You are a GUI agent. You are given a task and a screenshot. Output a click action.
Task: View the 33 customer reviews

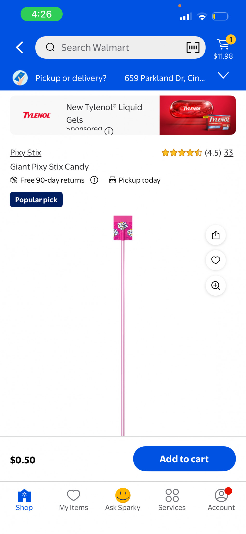point(229,153)
